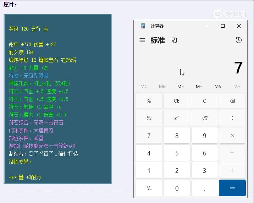Click the reciprocal 1/x key
This screenshot has width=254, height=203.
pos(149,118)
